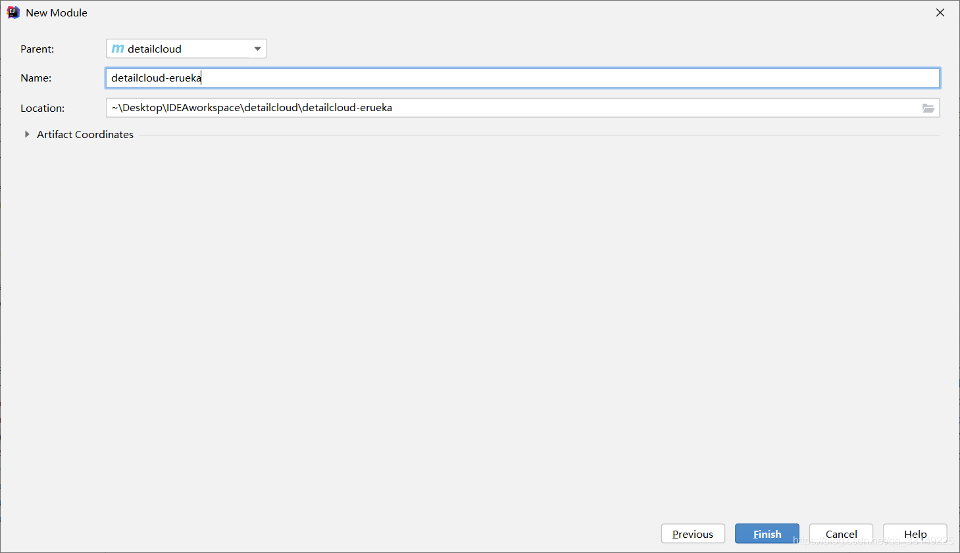Close the New Module dialog
Viewport: 960px width, 553px height.
pyautogui.click(x=940, y=12)
